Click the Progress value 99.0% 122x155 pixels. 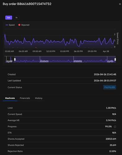(108, 126)
